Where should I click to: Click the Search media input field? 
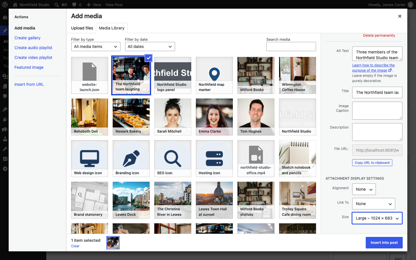pos(291,47)
